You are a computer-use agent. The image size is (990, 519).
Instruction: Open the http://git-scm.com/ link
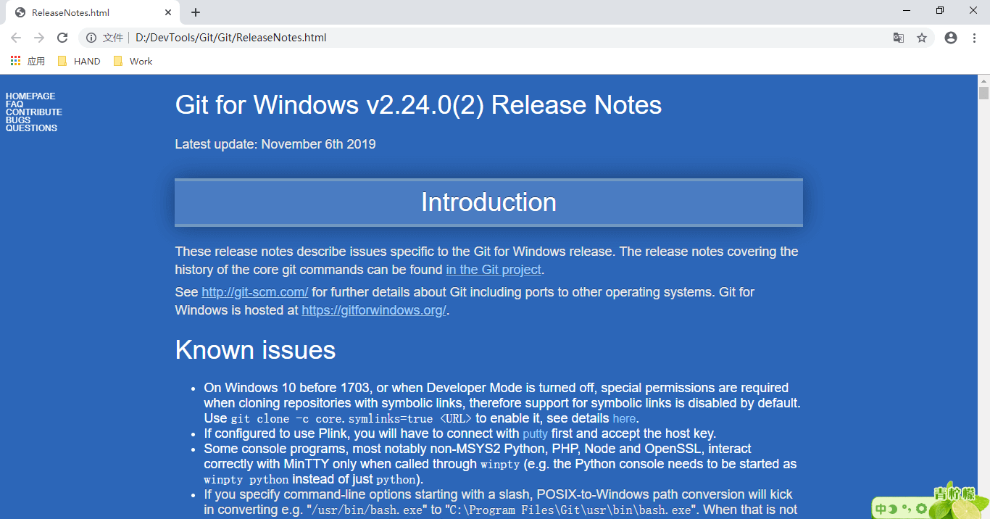255,292
